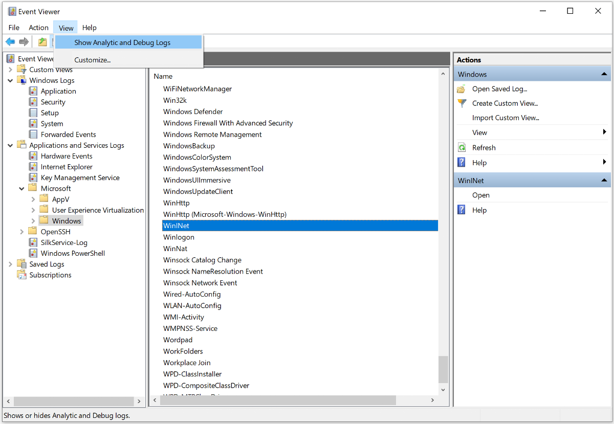Screen dimensions: 614x424
Task: Collapse the Microsoft folder node
Action: point(22,188)
